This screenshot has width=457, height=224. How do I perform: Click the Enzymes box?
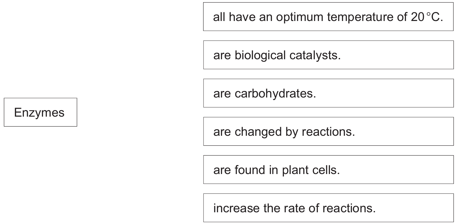[40, 112]
